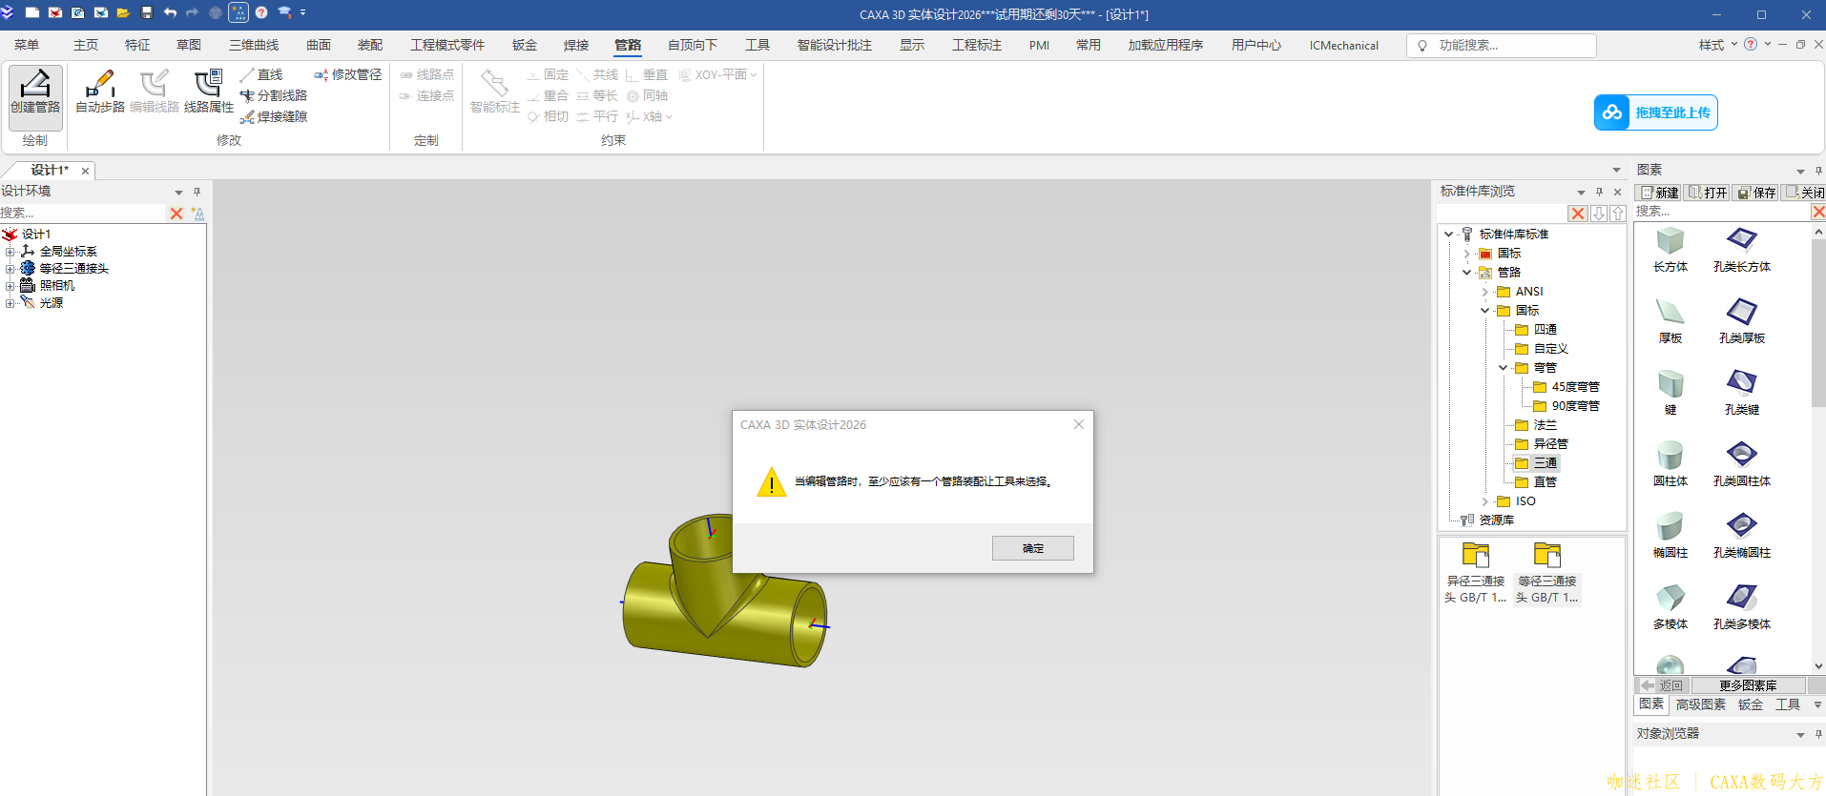
Task: Collapse the 管路 library node
Action: pyautogui.click(x=1467, y=273)
